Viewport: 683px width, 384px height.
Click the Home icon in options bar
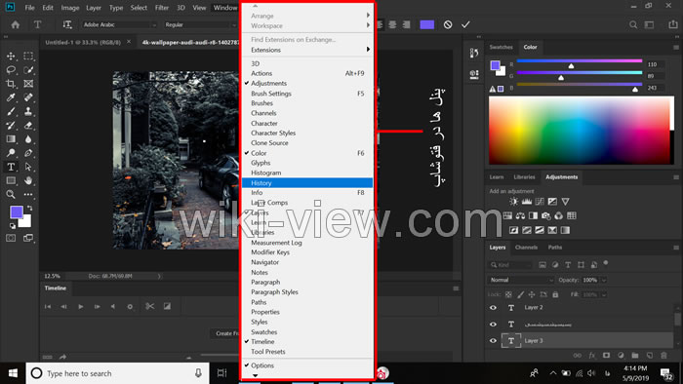[x=16, y=24]
